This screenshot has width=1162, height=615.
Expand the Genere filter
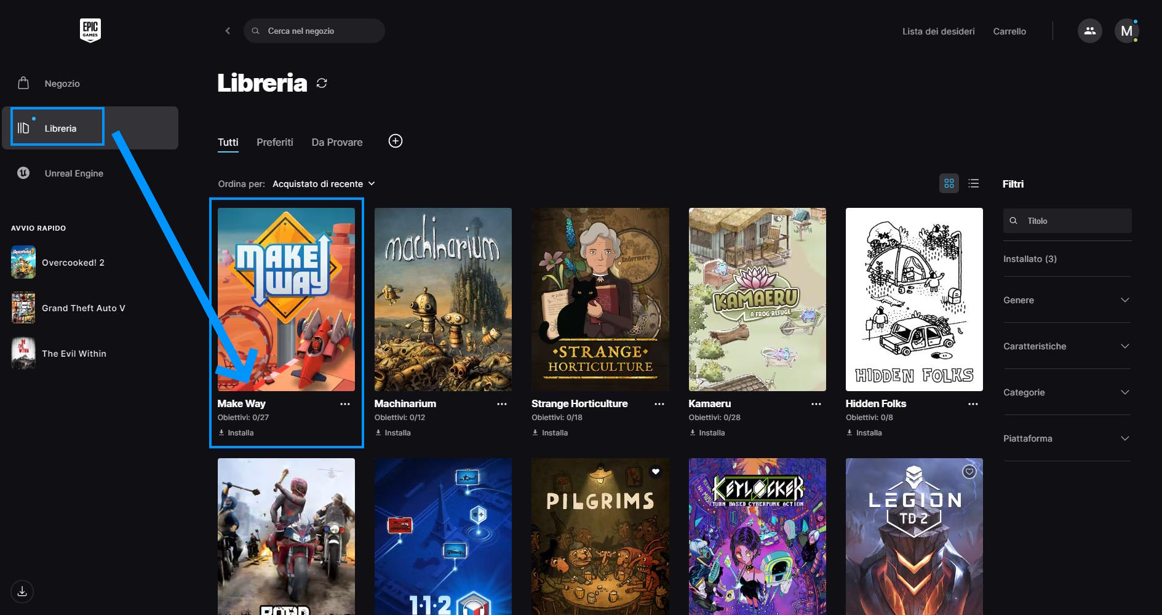(1067, 300)
